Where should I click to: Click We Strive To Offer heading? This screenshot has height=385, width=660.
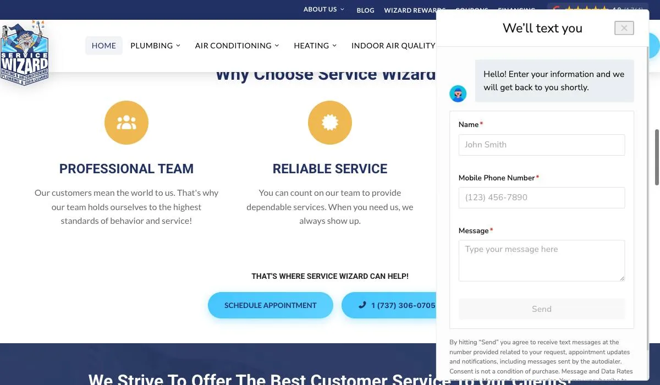tap(329, 379)
